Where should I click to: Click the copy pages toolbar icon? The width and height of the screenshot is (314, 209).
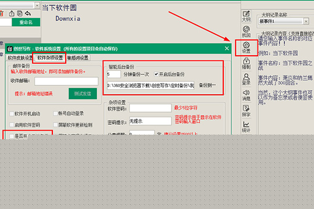(20, 13)
